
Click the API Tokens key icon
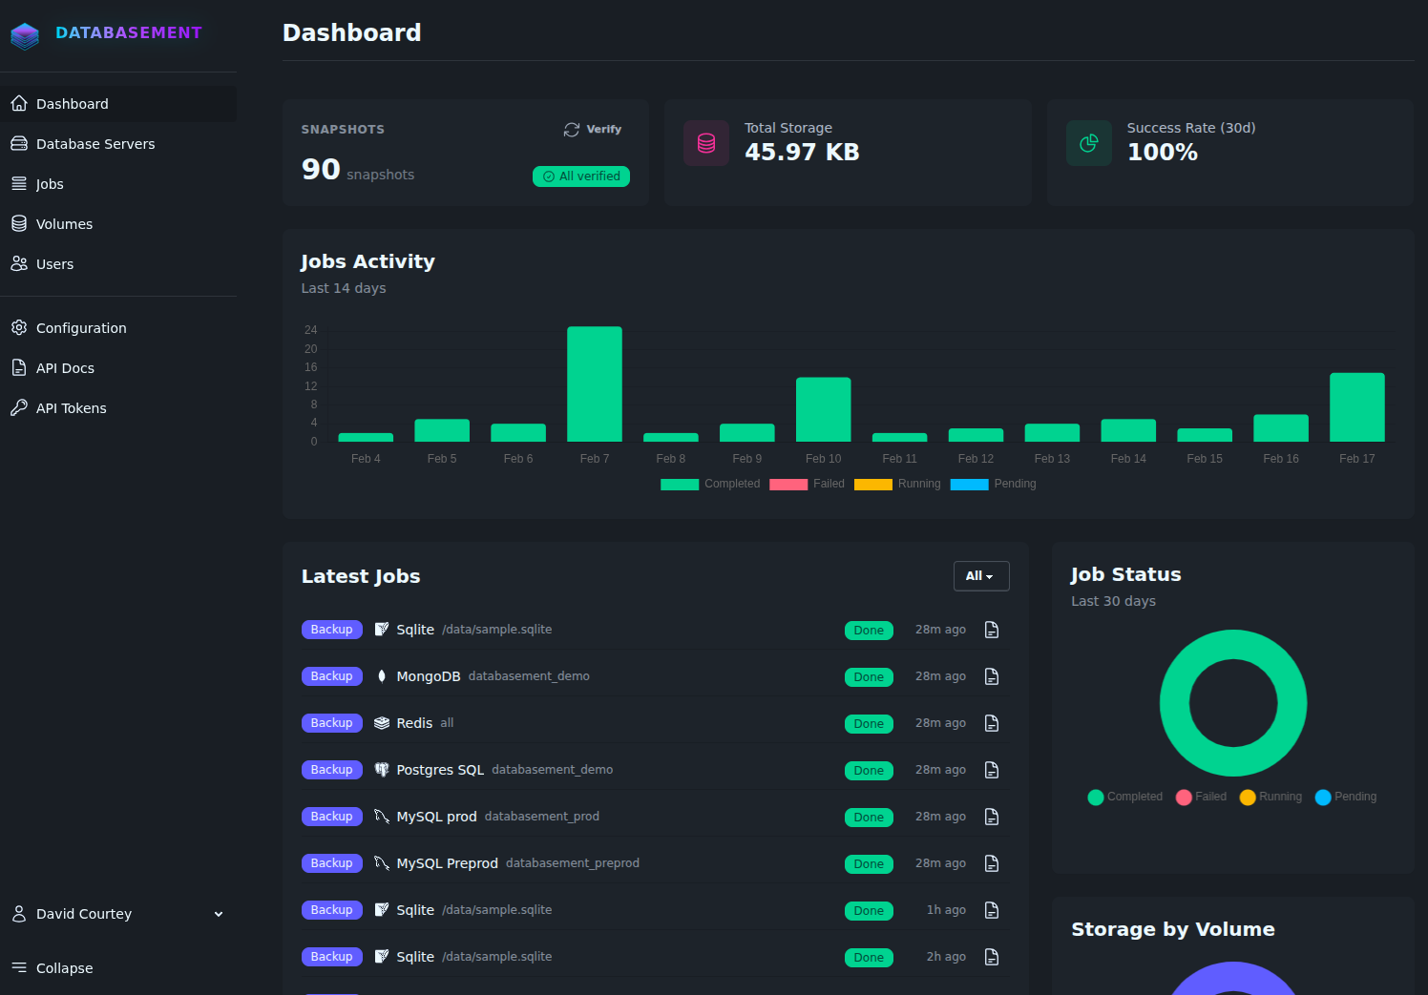(19, 407)
